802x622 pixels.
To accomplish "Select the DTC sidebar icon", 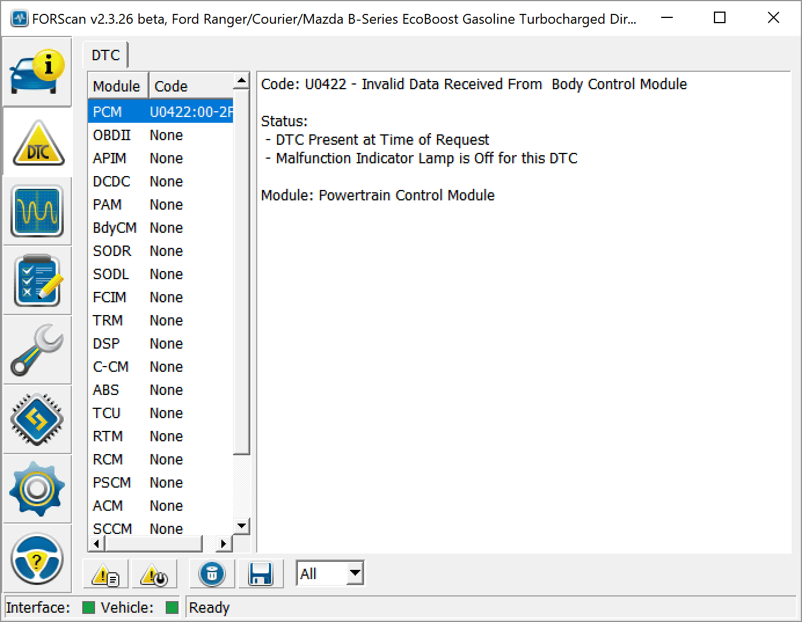I will pos(37,142).
